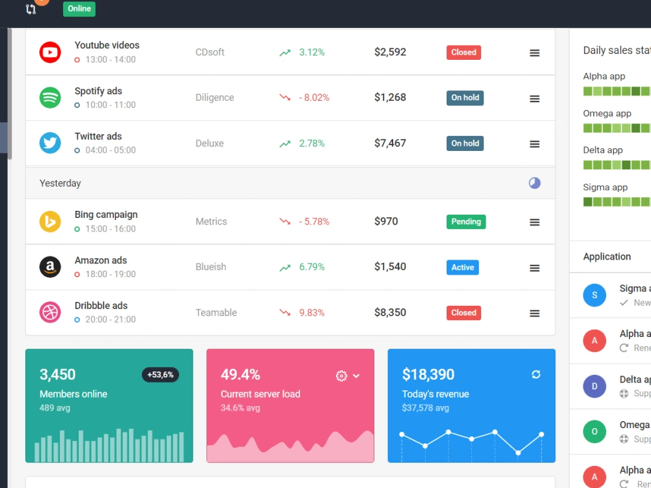
Task: Click the downward trend arrow beside -8.02%
Action: click(285, 98)
